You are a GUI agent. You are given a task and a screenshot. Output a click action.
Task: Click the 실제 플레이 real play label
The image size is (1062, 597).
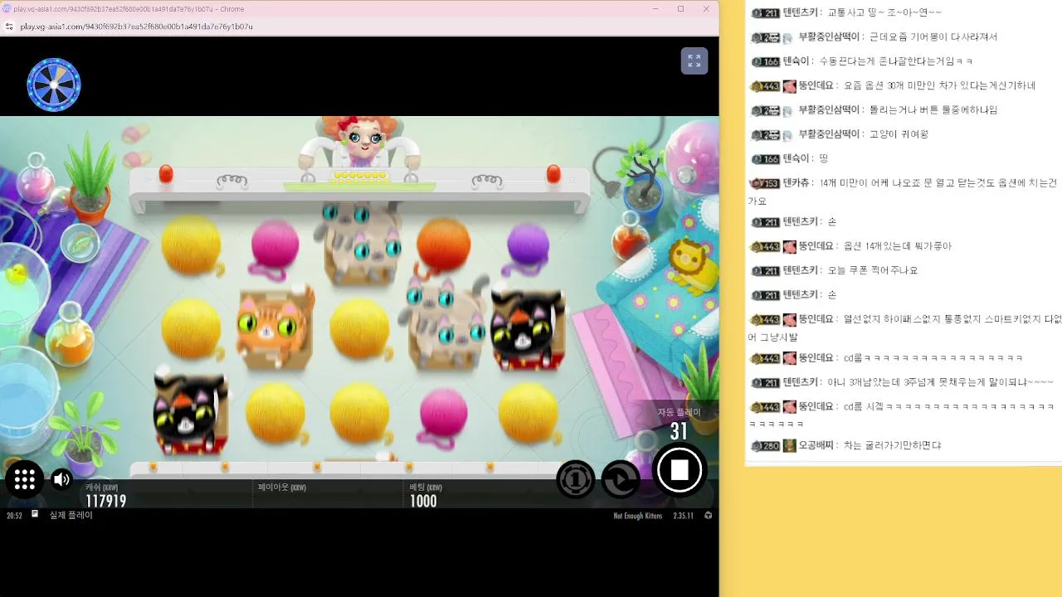coord(71,515)
